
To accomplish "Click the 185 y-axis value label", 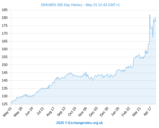I will point(4,10).
